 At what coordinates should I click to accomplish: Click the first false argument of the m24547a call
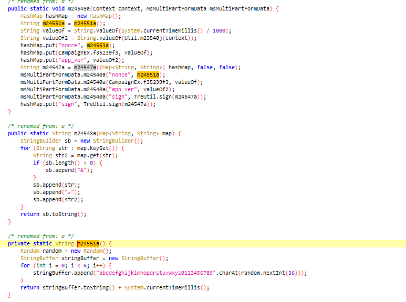[x=205, y=67]
